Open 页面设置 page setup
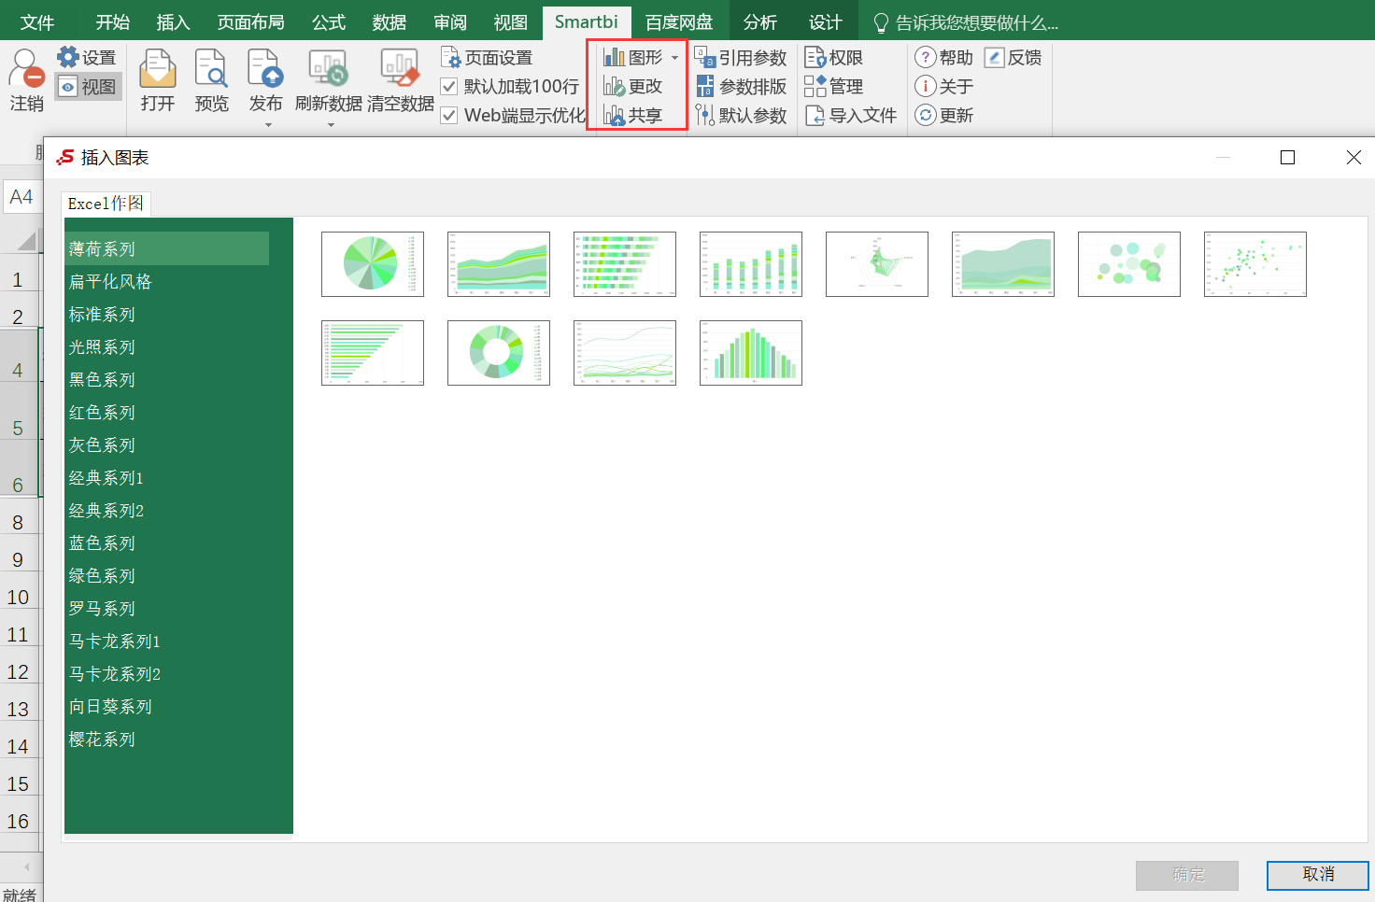This screenshot has height=902, width=1375. tap(487, 58)
